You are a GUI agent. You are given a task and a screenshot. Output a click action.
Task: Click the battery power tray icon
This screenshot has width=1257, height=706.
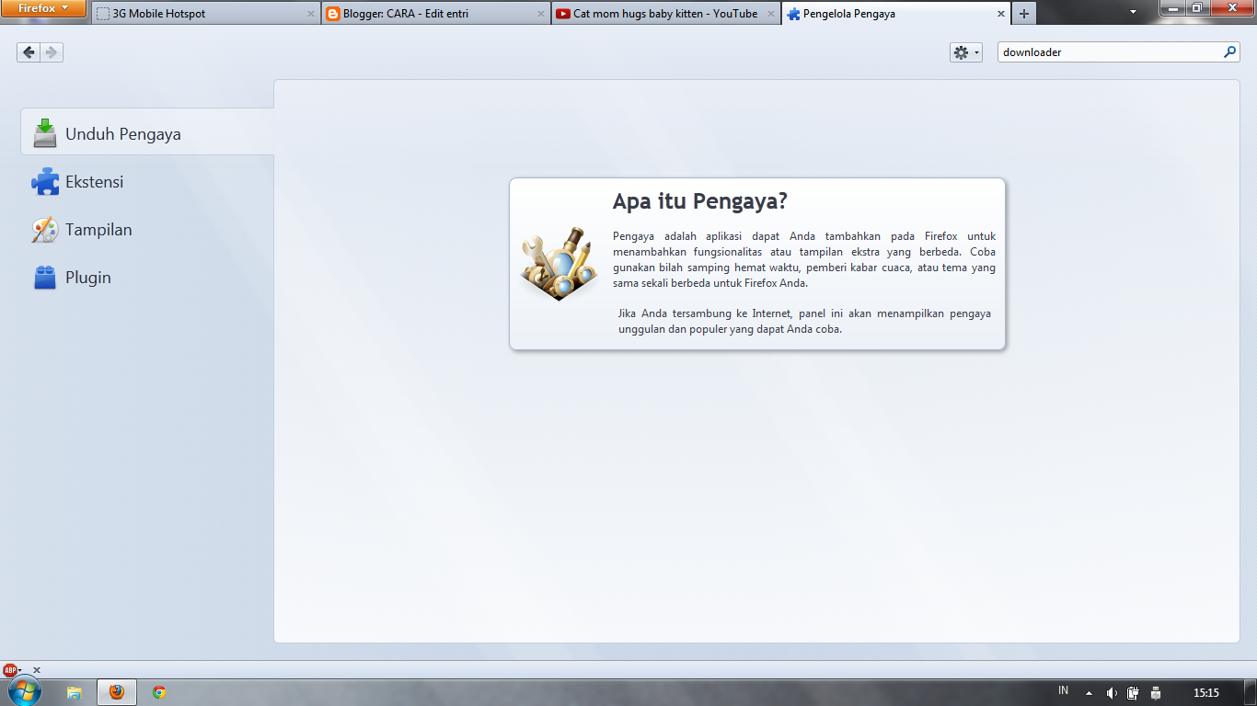1134,693
